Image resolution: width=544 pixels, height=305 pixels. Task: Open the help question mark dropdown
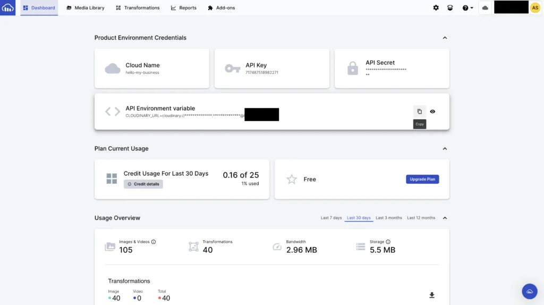tap(467, 7)
